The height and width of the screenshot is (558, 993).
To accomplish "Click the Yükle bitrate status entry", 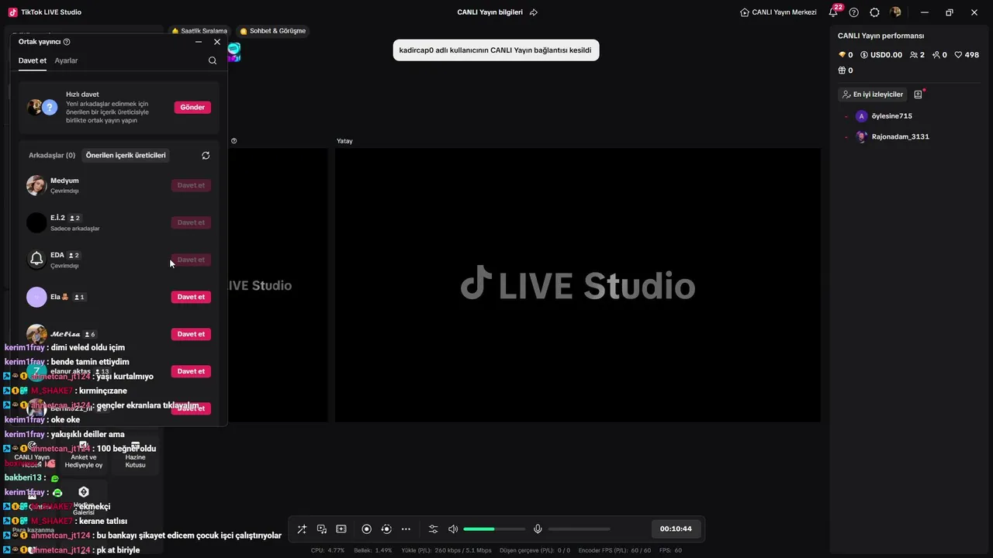I will click(447, 550).
